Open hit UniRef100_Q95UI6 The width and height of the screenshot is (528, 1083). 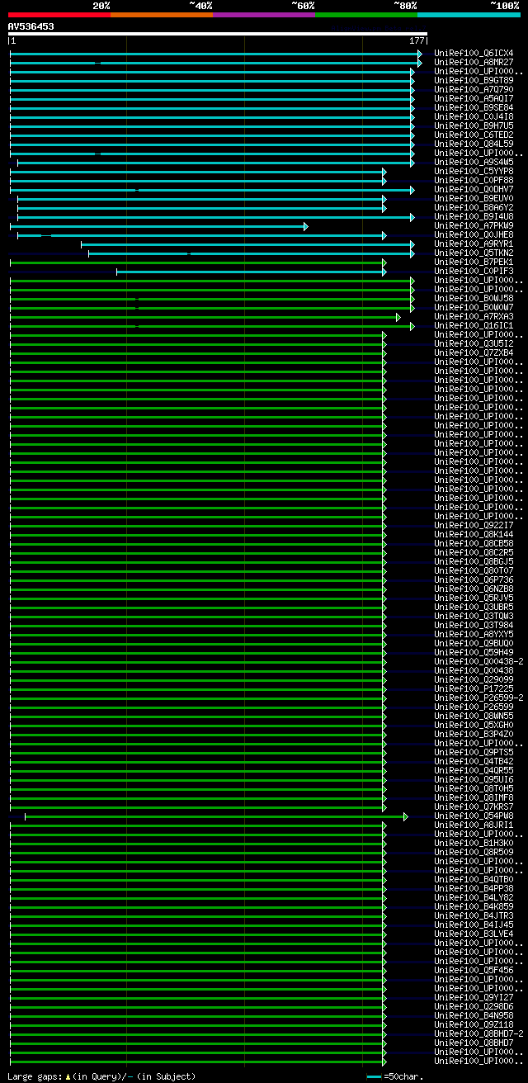pyautogui.click(x=474, y=779)
